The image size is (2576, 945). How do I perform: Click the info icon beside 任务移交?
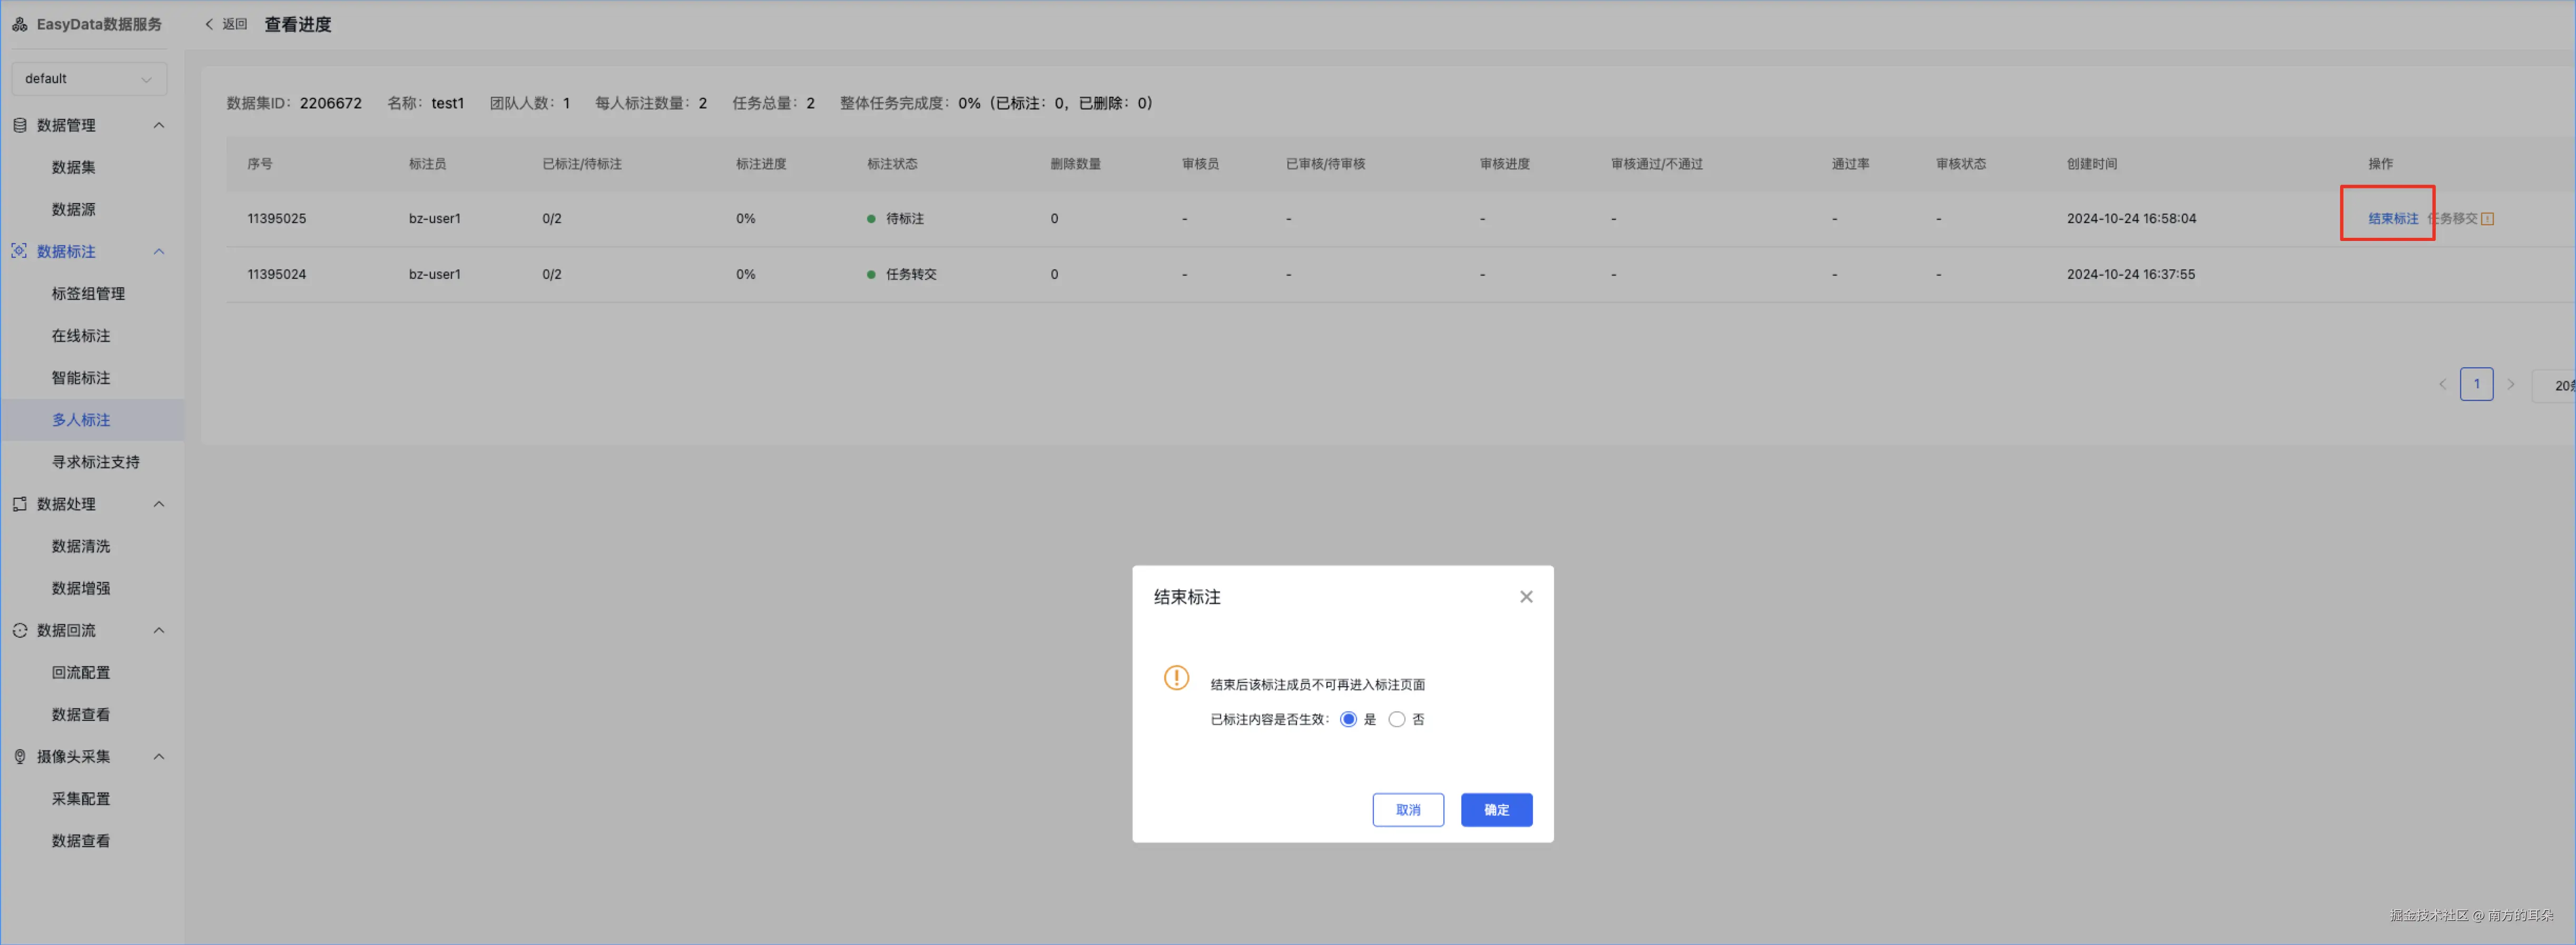coord(2487,219)
